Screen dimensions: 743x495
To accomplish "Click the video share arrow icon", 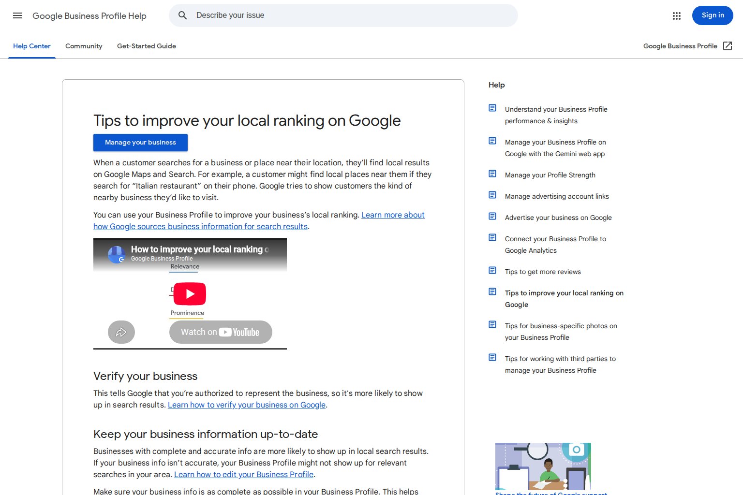I will click(x=121, y=332).
